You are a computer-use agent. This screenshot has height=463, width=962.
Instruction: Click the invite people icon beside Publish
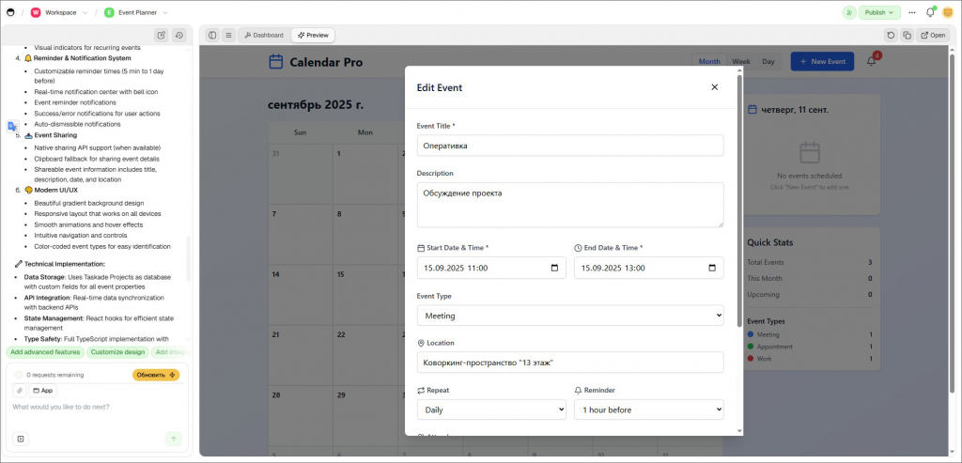849,12
